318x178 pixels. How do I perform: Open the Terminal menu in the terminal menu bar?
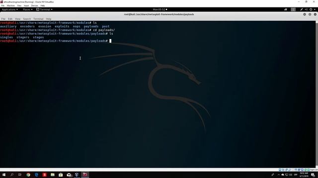(x=38, y=19)
